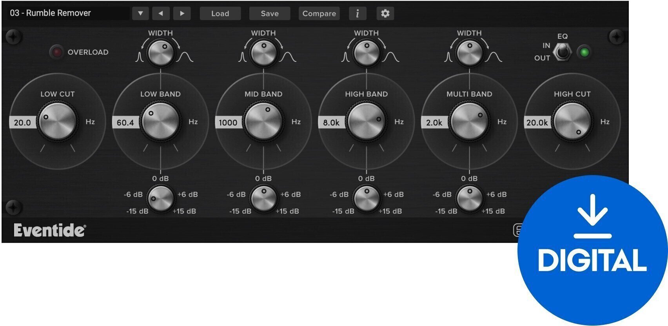Click the 'OUT' label of the EQ switch
This screenshot has height=326, width=668.
pos(542,58)
